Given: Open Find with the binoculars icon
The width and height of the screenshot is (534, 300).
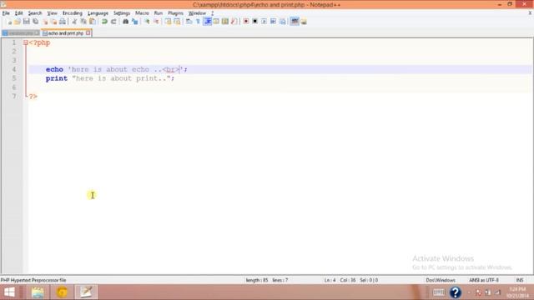Looking at the screenshot, I should (125, 22).
